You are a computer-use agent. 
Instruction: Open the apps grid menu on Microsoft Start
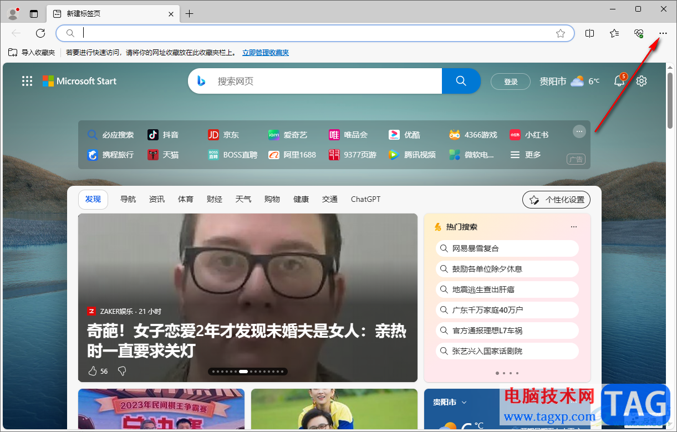click(27, 81)
